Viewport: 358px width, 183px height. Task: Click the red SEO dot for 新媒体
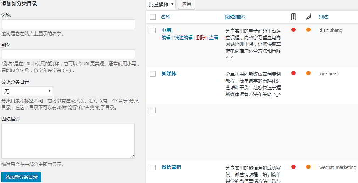[x=293, y=73]
